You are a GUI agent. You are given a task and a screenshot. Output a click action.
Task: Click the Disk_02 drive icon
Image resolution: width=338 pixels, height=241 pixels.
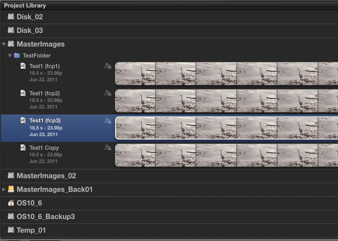click(11, 16)
